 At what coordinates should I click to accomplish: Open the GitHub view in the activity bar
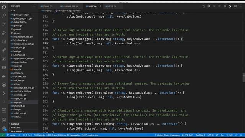coord(4,85)
